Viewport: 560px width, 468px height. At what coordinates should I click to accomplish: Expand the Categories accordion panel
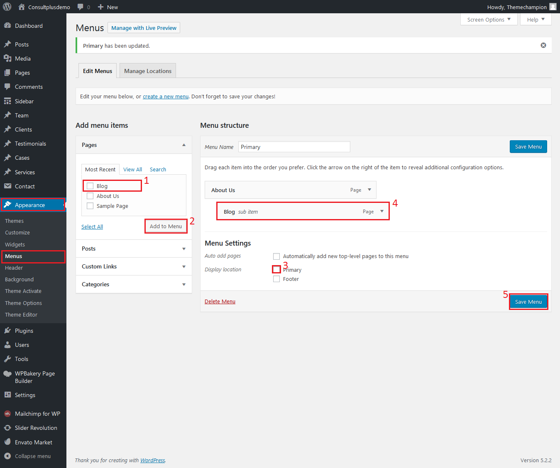[183, 285]
